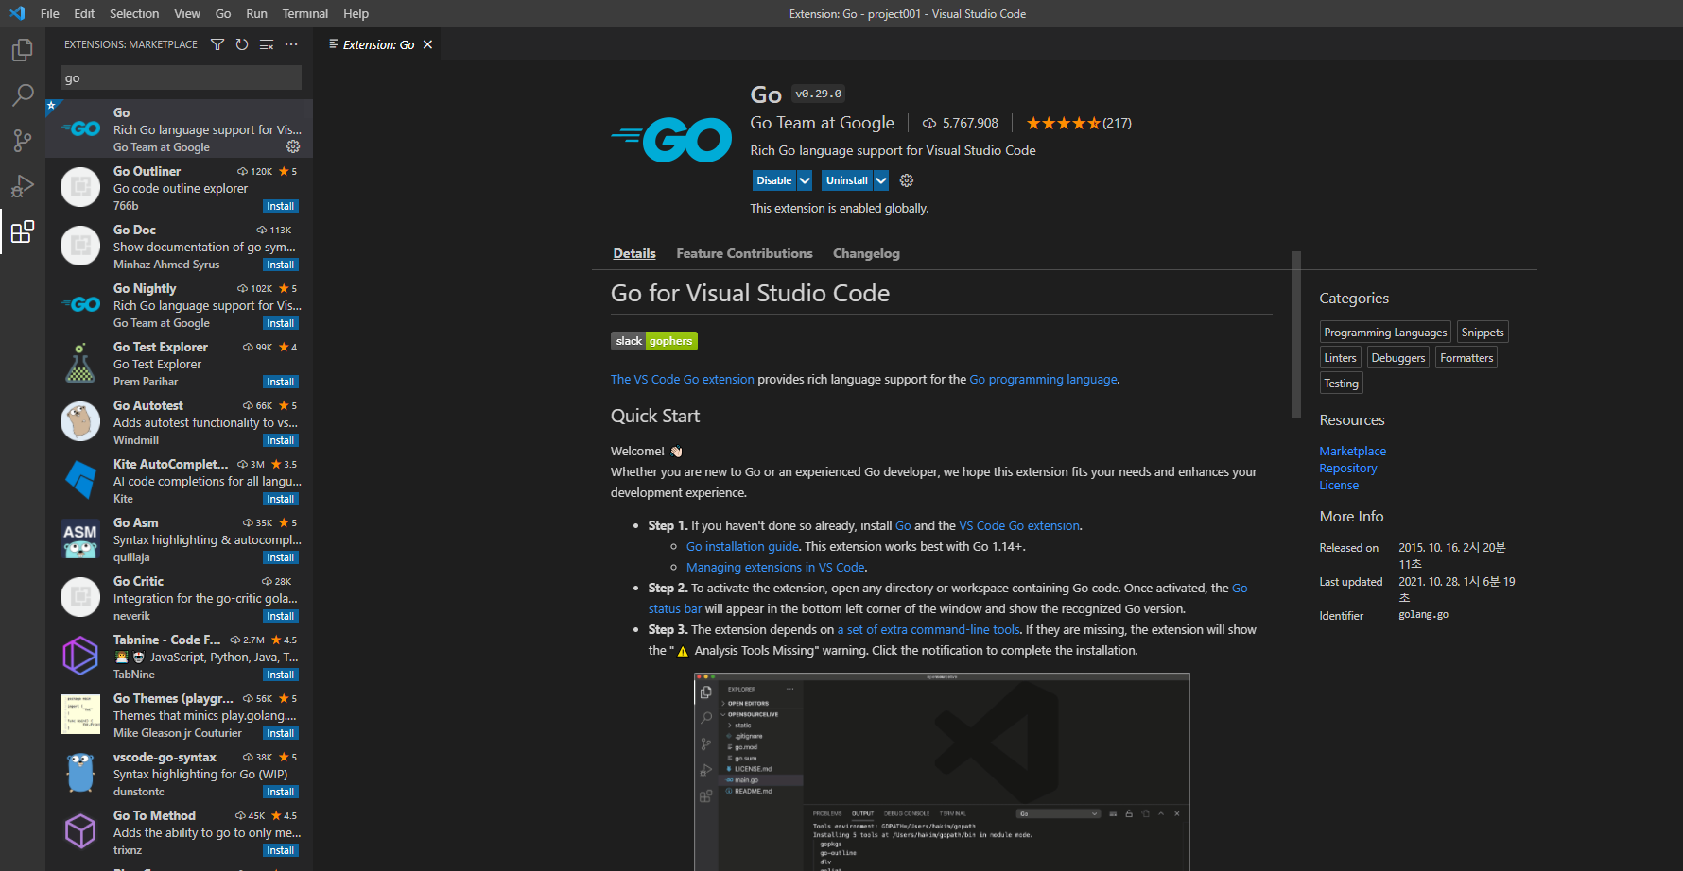
Task: Click the large Go logo in details
Action: pos(671,140)
